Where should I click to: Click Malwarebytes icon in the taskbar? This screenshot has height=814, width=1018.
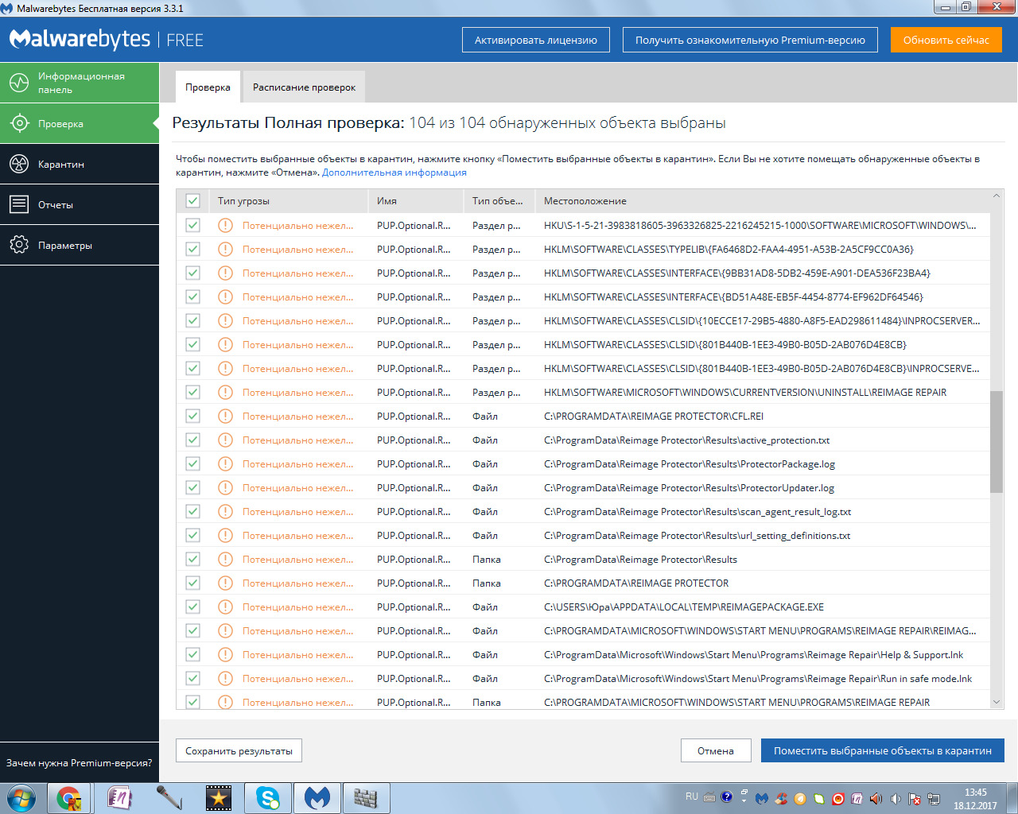tap(317, 797)
